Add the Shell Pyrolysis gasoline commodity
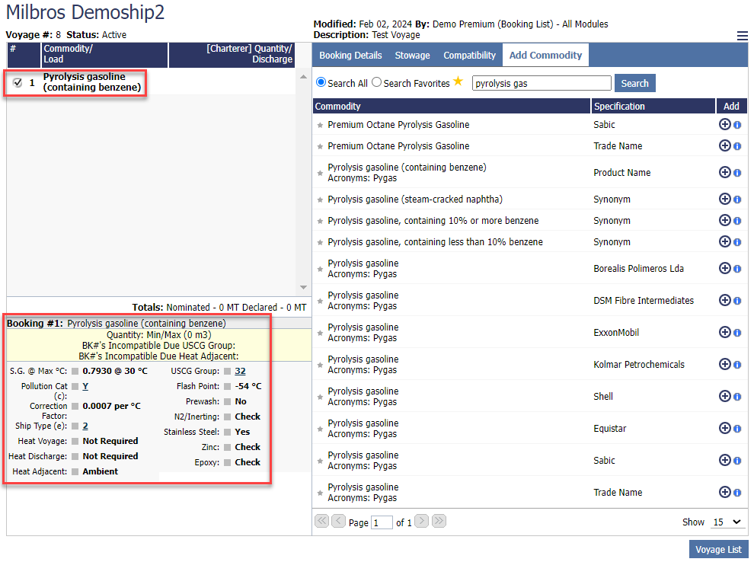 724,397
